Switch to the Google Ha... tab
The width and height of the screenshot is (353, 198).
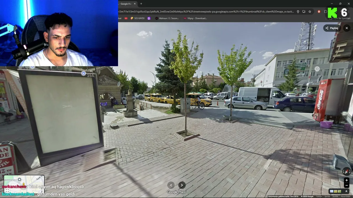tap(126, 4)
